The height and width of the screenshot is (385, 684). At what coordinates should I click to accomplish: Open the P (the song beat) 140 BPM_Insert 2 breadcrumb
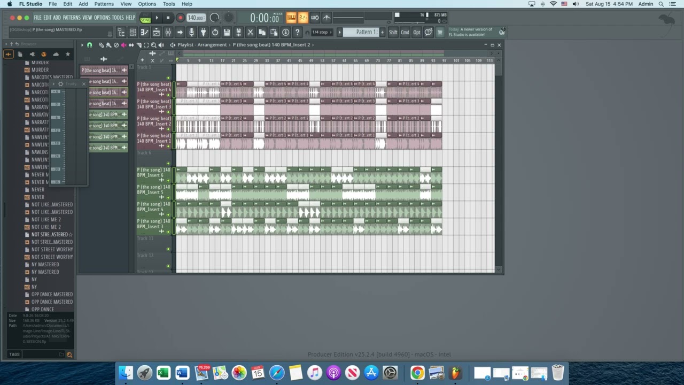point(271,45)
